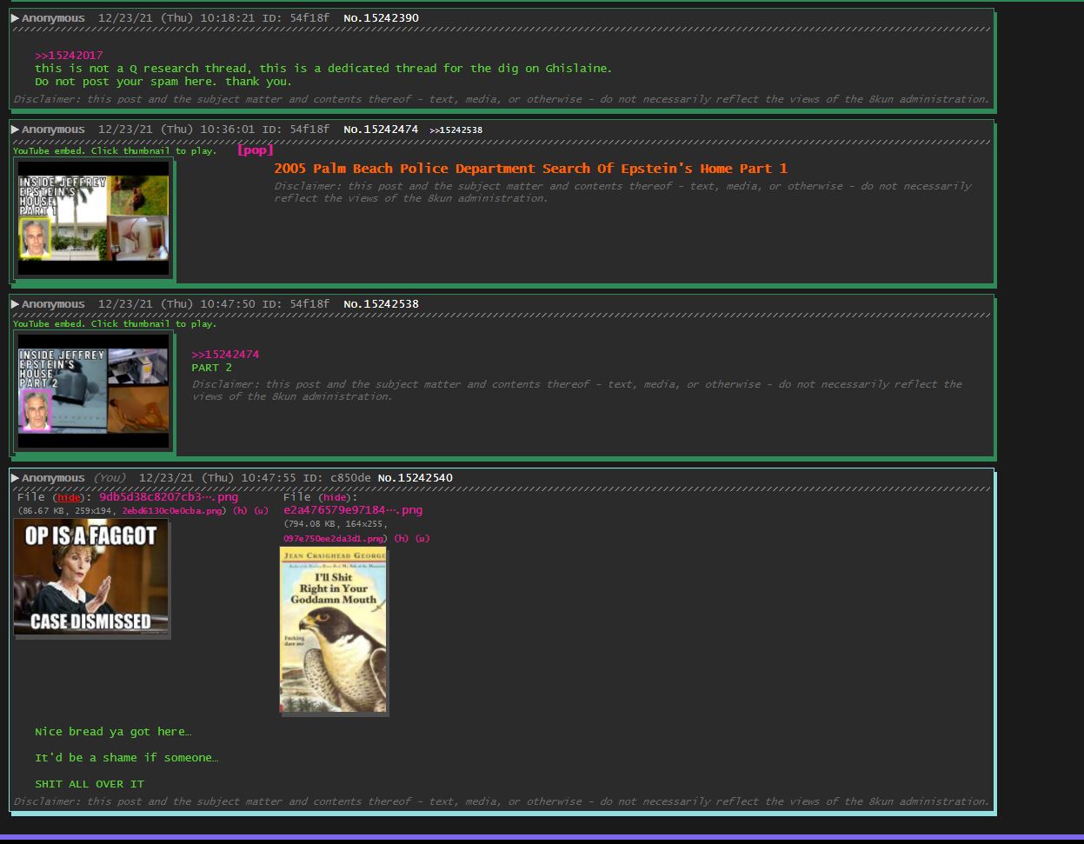Click poster ID 54f18f on post No.15242474
This screenshot has height=844, width=1084.
coord(309,130)
